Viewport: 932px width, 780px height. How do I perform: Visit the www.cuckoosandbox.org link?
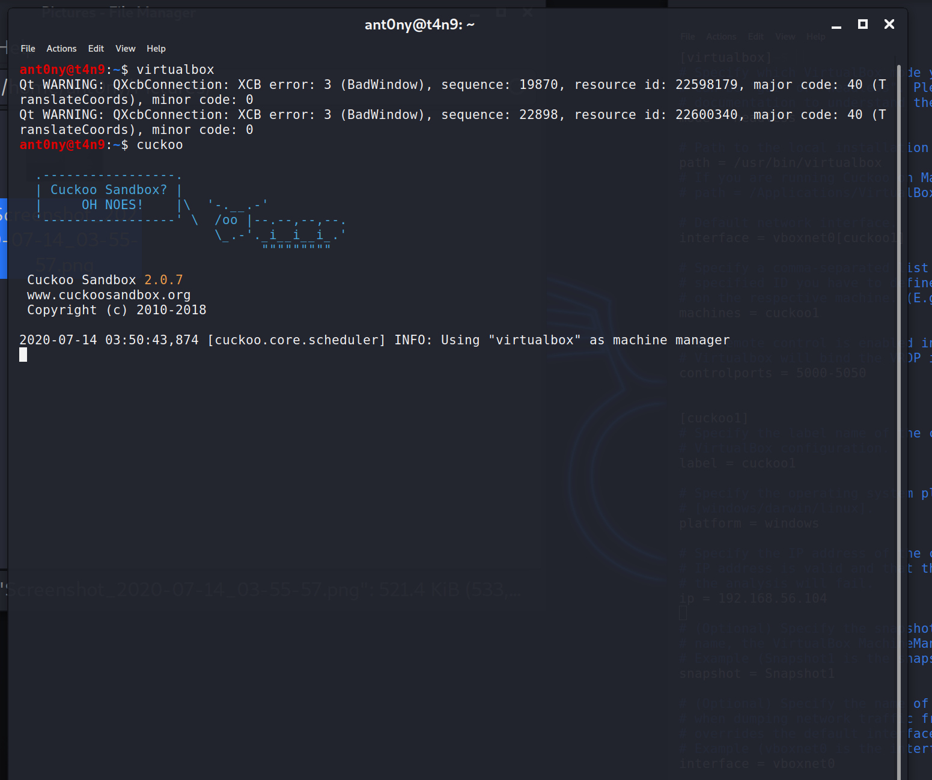pyautogui.click(x=109, y=294)
